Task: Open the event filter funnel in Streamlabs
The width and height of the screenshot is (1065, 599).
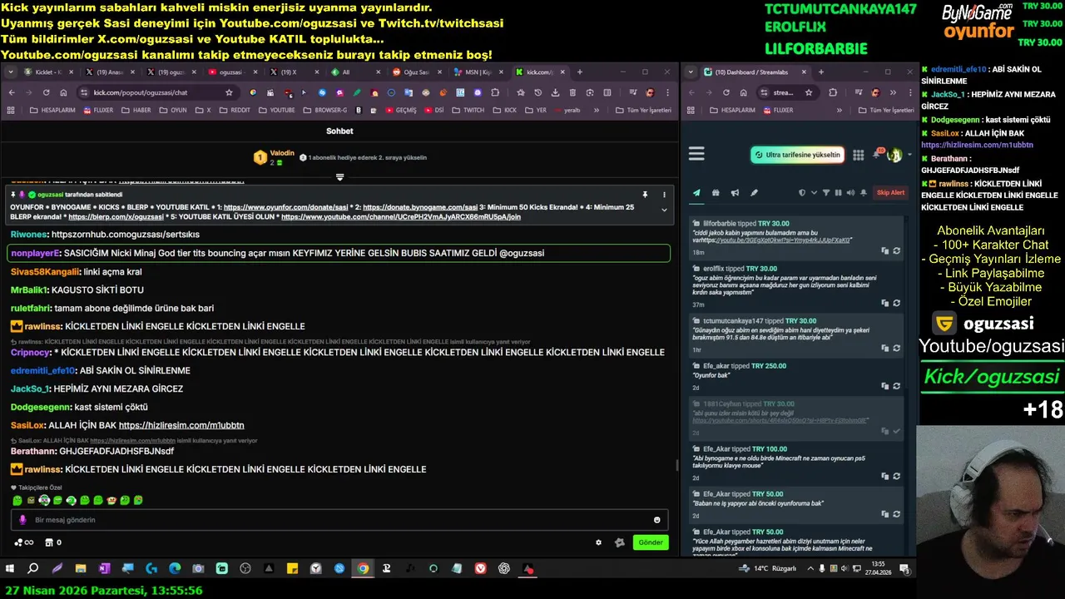Action: click(x=826, y=193)
